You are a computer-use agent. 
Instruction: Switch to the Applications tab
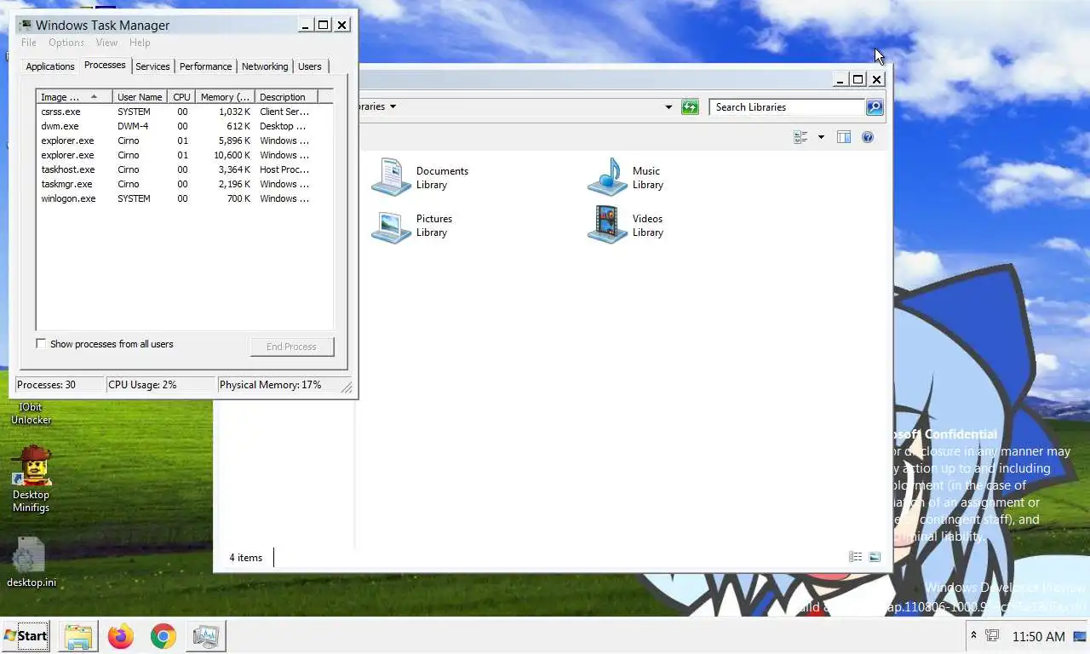pos(50,66)
